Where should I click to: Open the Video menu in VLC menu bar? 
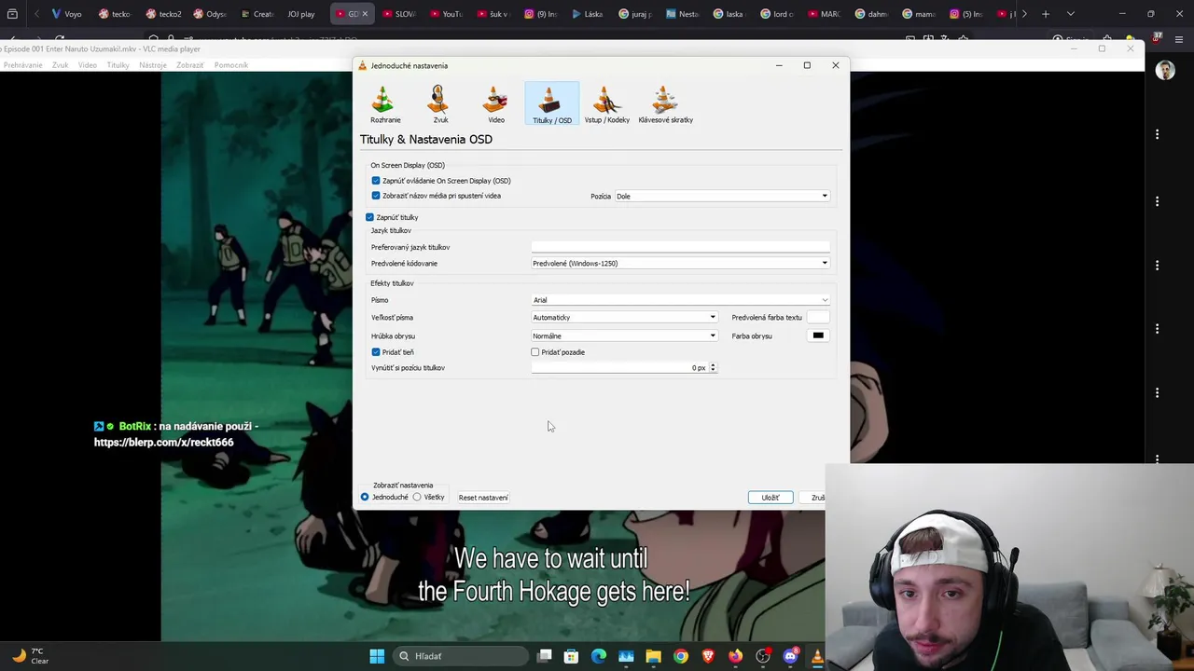pos(88,65)
